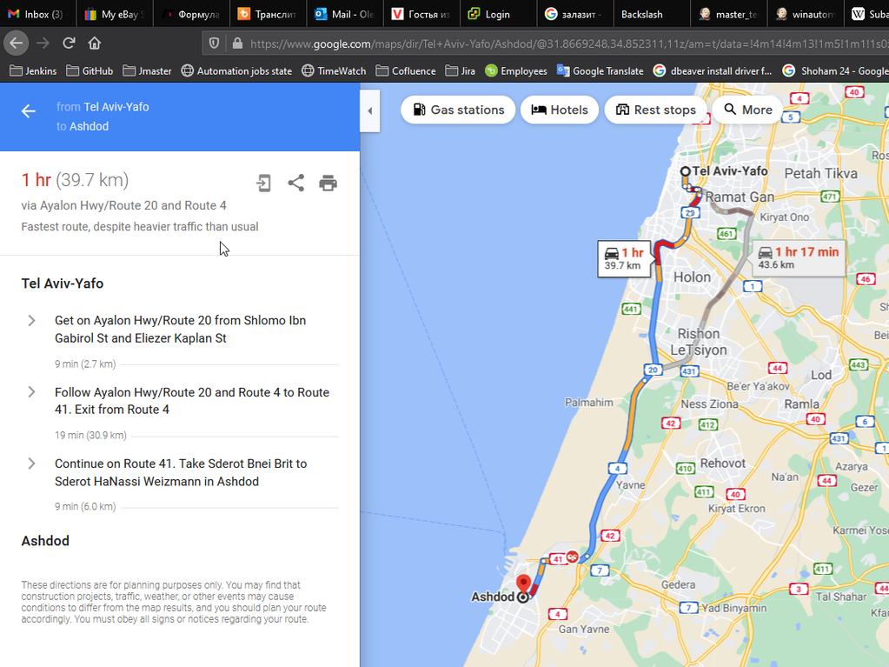Viewport: 889px width, 667px height.
Task: Click the 1 hr 39.7 km route label
Action: click(x=624, y=258)
